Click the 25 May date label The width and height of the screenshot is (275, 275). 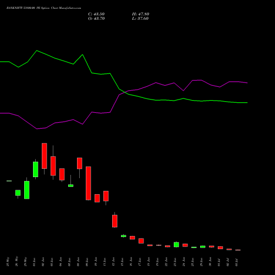coord(8,262)
